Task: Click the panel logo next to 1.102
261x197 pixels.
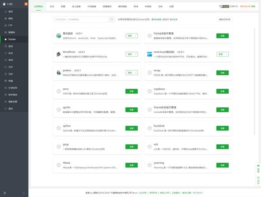Action: coord(4,4)
